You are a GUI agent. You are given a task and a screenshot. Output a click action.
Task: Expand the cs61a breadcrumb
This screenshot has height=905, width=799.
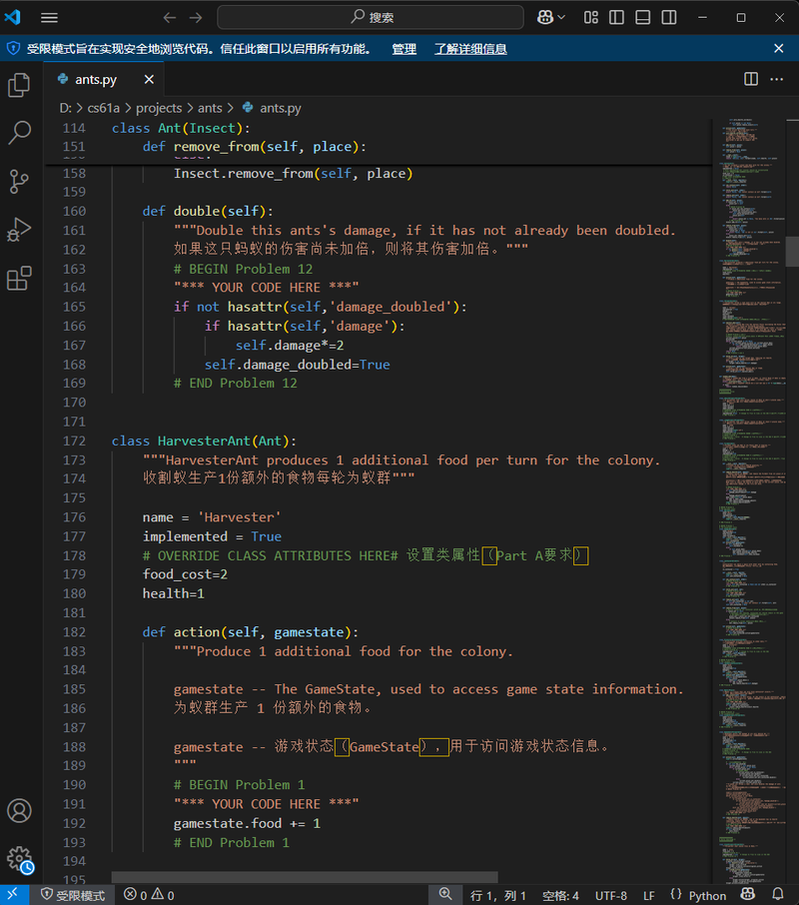[103, 108]
